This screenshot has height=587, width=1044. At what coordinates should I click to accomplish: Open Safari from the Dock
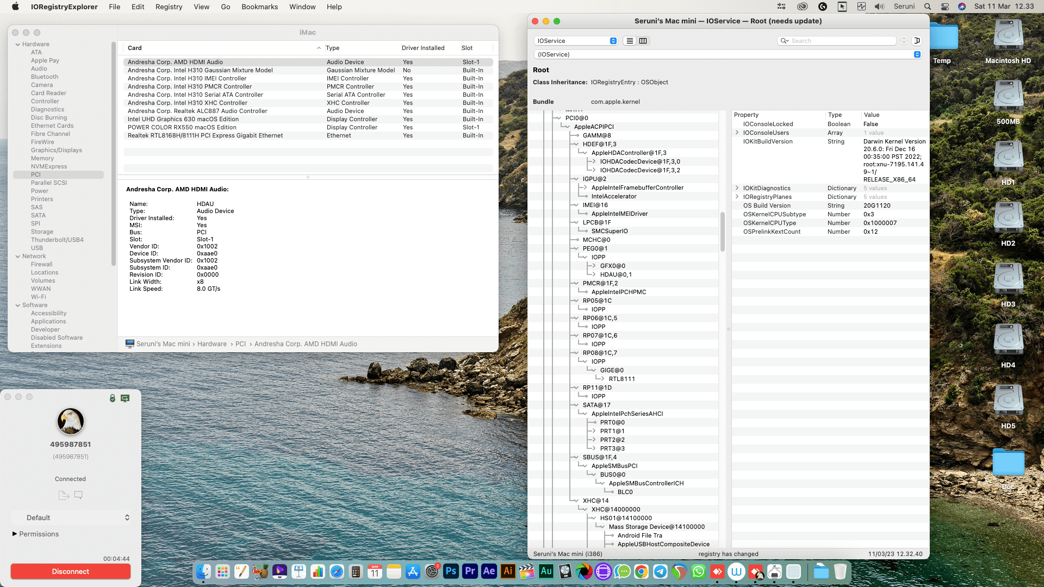tap(337, 571)
